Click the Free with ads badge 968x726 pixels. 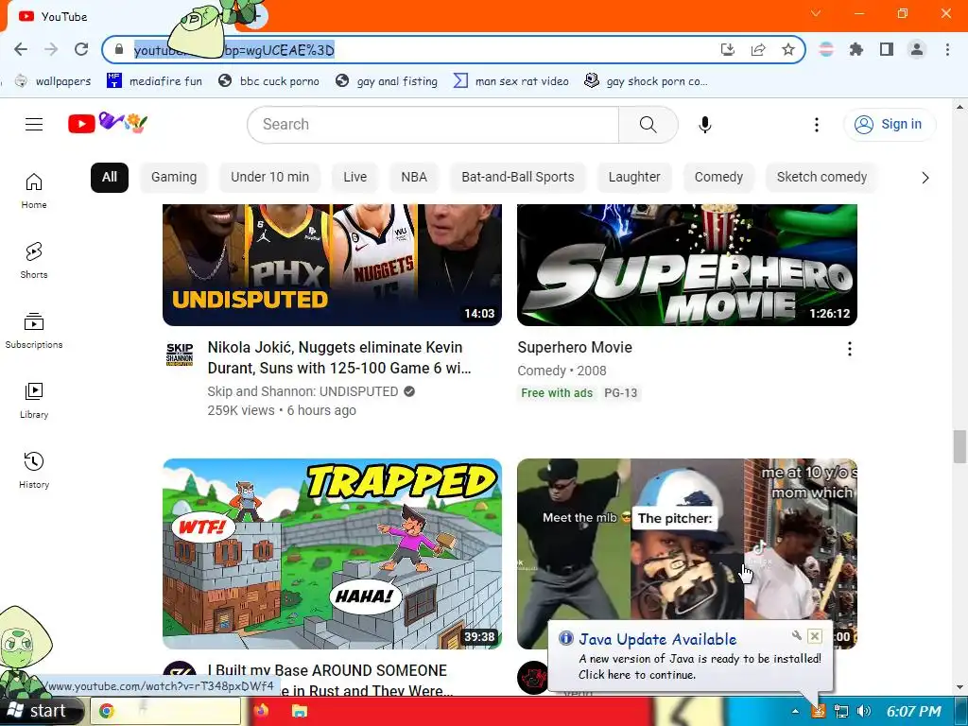tap(557, 393)
